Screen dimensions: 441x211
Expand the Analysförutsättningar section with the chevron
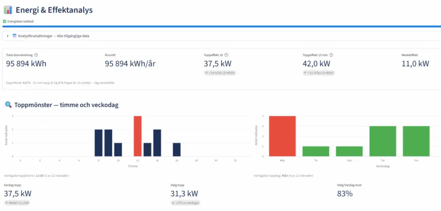point(8,36)
